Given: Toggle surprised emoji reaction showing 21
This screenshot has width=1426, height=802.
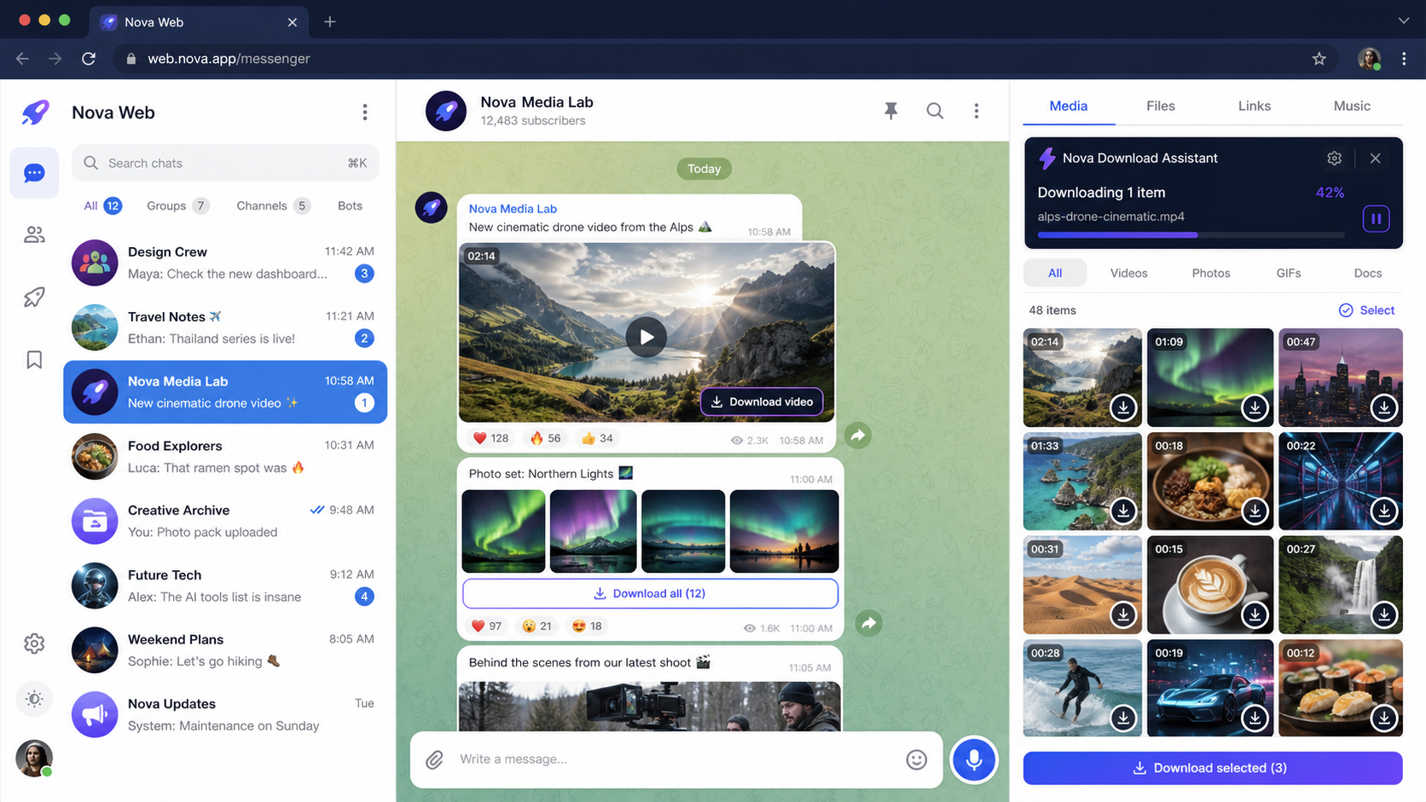Looking at the screenshot, I should pyautogui.click(x=537, y=626).
